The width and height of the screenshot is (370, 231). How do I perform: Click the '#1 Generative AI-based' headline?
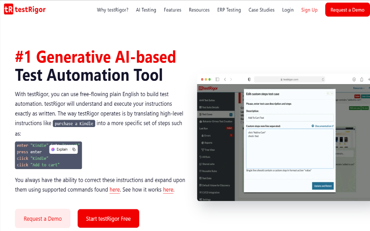coord(96,57)
